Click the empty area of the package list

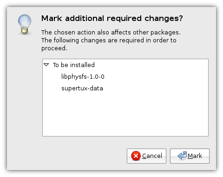tap(125, 115)
